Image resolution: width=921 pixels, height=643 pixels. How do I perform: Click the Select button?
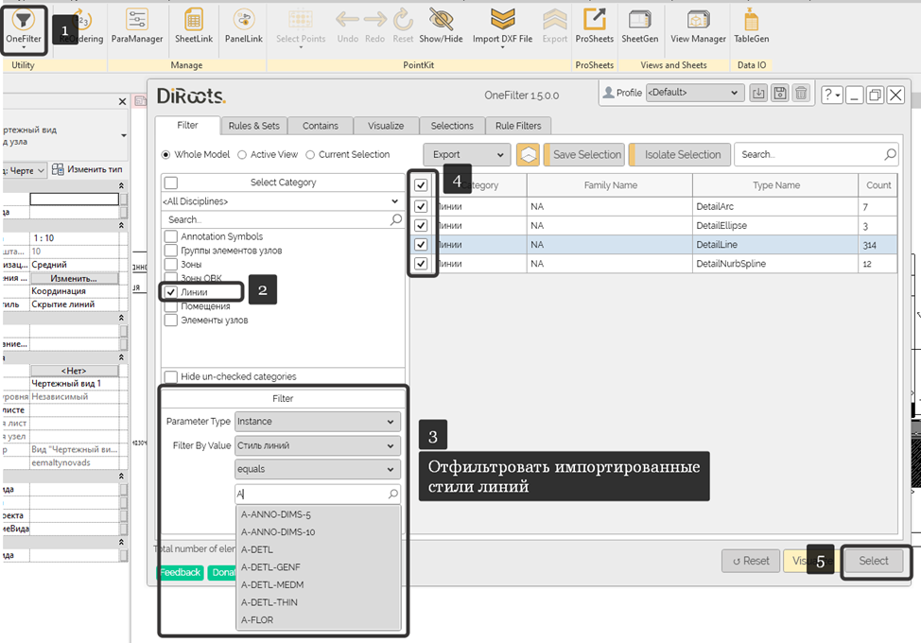tap(874, 561)
